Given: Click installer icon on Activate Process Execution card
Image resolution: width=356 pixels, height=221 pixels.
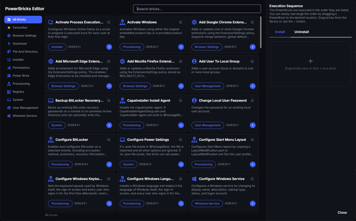Looking at the screenshot, I should (x=51, y=22).
